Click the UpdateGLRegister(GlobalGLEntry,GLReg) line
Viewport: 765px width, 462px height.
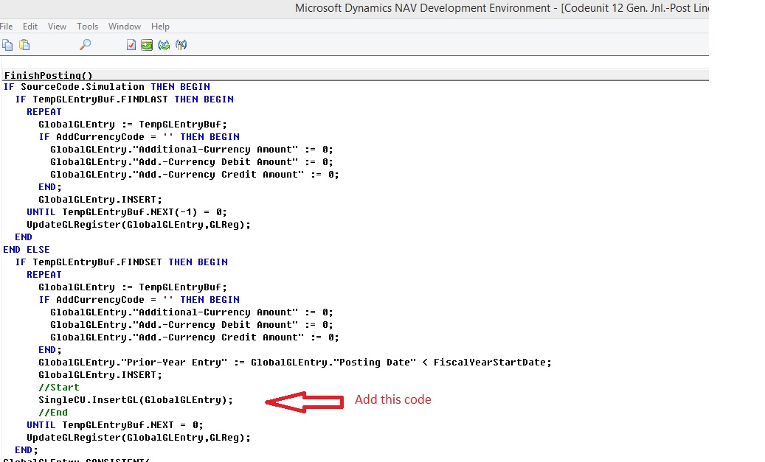(145, 437)
